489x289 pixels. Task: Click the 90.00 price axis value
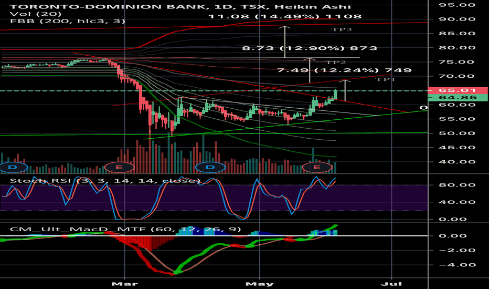457,19
